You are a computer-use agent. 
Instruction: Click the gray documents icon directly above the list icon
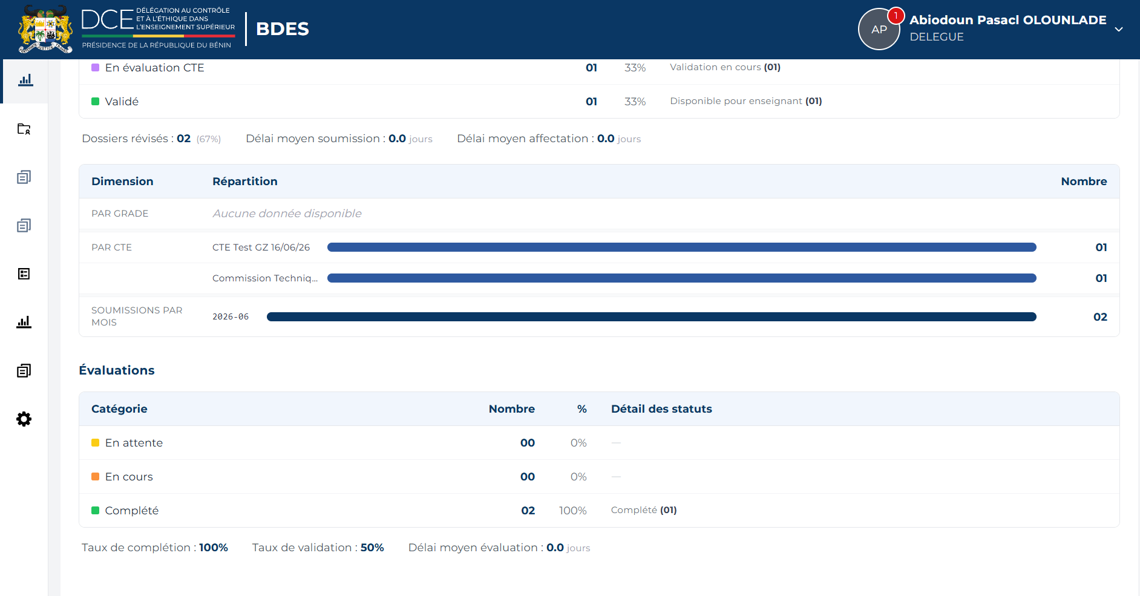tap(24, 226)
